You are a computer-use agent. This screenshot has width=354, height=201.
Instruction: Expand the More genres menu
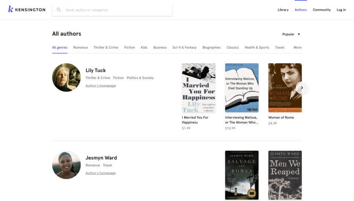(297, 48)
